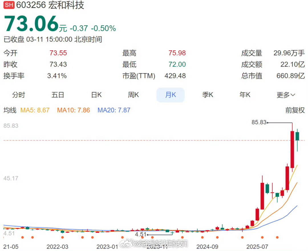The image size is (308, 251).
Task: Click the 昨收 value 73.43
Action: [x=58, y=64]
